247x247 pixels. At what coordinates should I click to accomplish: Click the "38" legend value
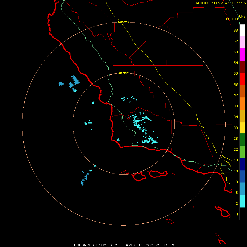click(236, 106)
